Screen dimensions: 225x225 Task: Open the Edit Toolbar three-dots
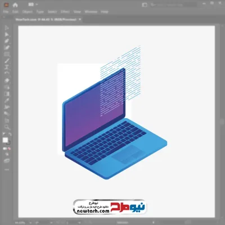click(7, 169)
